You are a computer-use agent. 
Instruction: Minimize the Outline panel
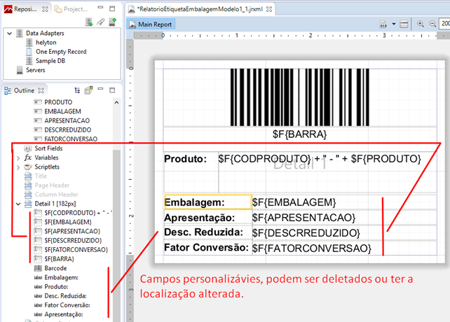click(x=100, y=89)
